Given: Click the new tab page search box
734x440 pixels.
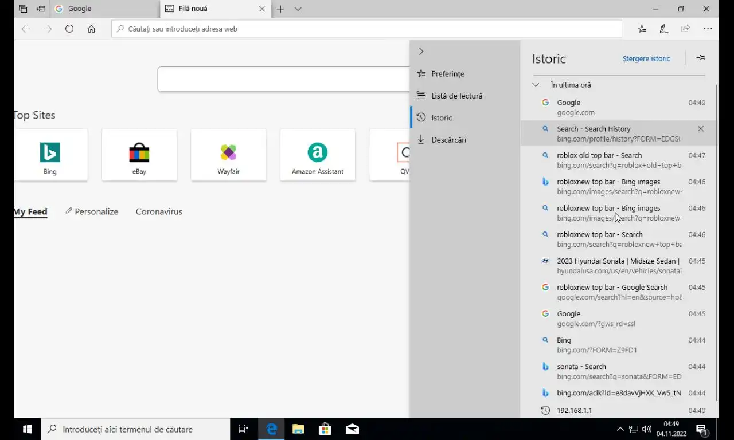Looking at the screenshot, I should (284, 79).
